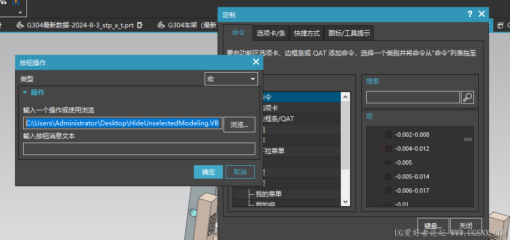510x240 pixels.
Task: Open the G304车架 document tab
Action: [187, 25]
